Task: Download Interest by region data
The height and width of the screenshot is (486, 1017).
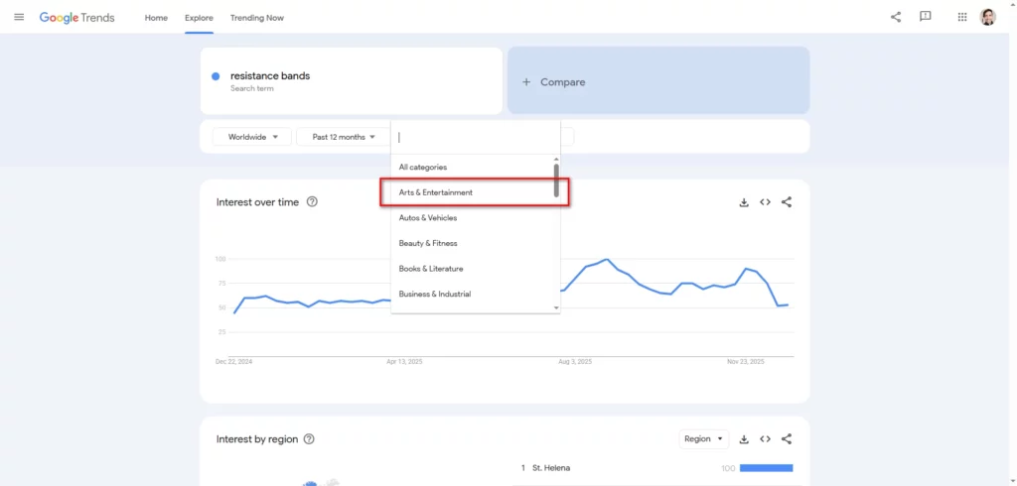Action: click(x=744, y=439)
